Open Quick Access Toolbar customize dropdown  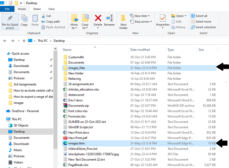point(21,3)
